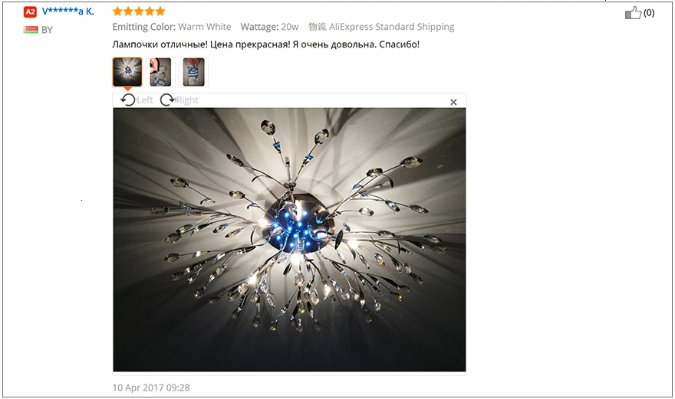
Task: Click the Russian review comment text
Action: [x=265, y=44]
